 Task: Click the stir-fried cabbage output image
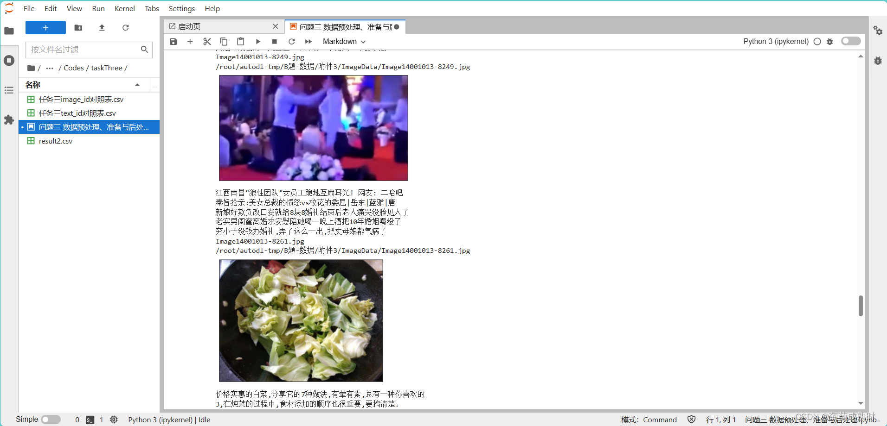point(301,320)
